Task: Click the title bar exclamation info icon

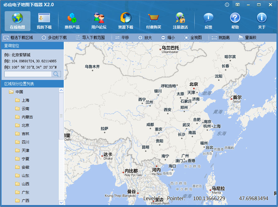Action: pos(227,5)
